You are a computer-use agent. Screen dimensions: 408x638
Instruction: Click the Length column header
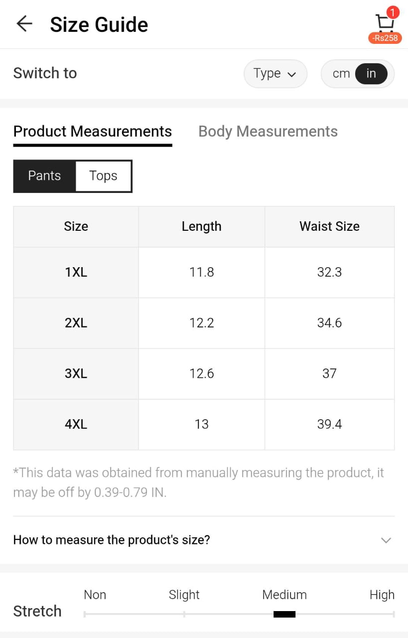click(201, 226)
